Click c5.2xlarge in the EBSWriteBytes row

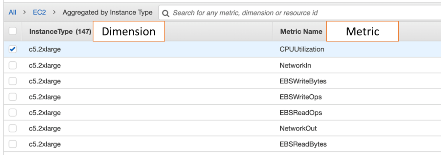tap(45, 81)
